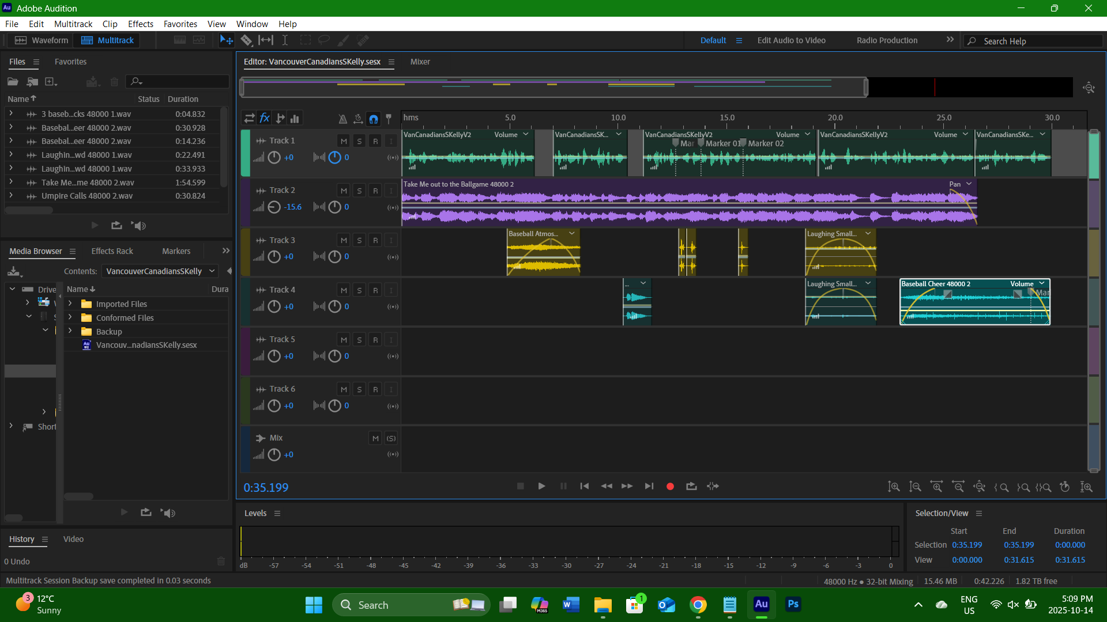The image size is (1107, 622).
Task: Click the metronome icon above tracks
Action: point(342,119)
